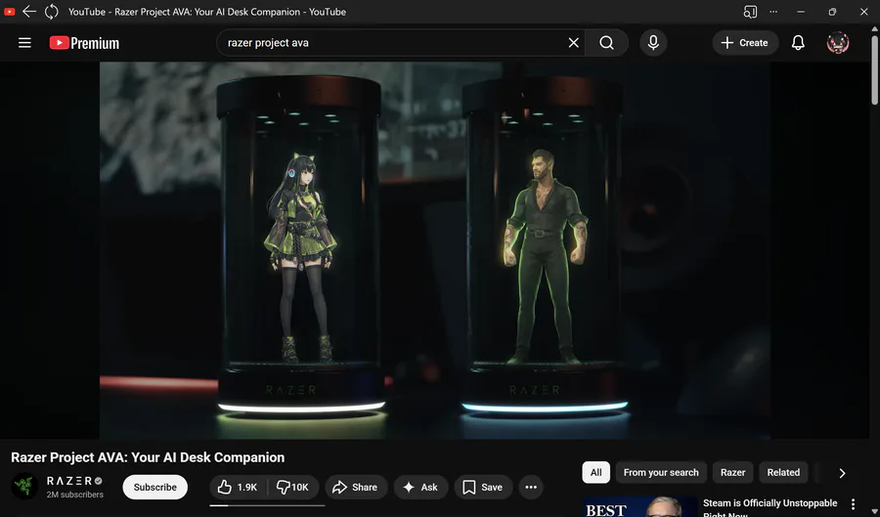
Task: Save the video to a playlist
Action: 483,488
